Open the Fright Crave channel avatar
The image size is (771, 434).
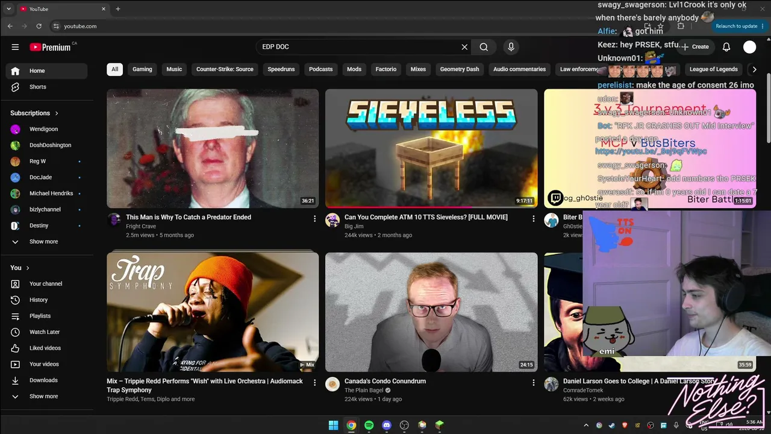pyautogui.click(x=114, y=220)
